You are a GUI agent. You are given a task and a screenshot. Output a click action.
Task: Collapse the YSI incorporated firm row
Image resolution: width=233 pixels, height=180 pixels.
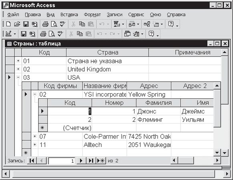[x=34, y=94]
